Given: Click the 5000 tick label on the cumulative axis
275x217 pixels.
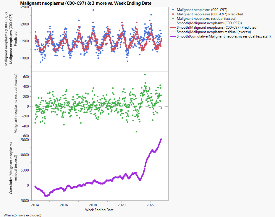Looking at the screenshot, I should 25,170.
